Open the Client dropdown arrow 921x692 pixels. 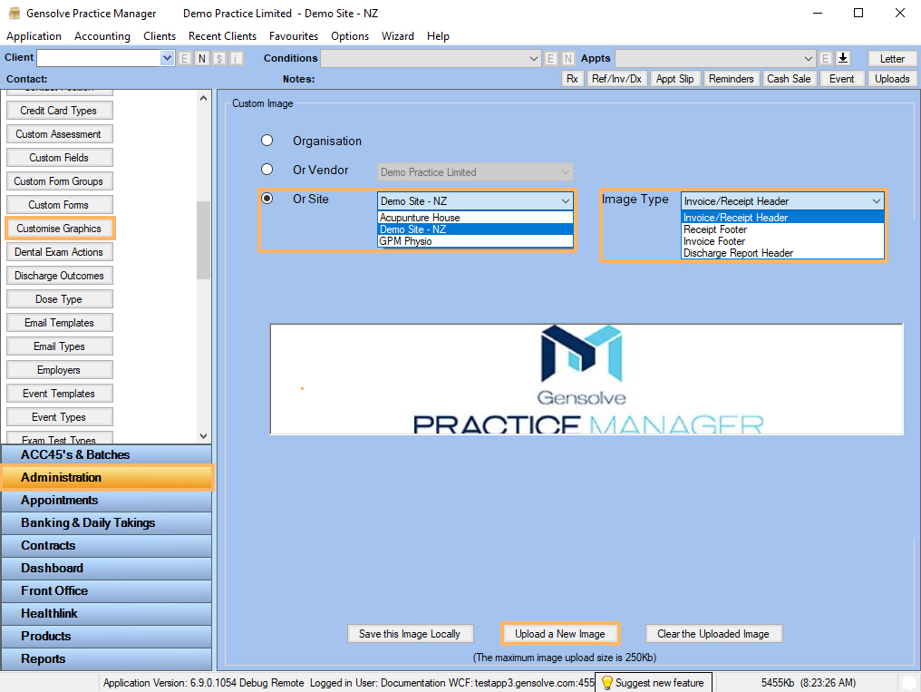click(x=168, y=58)
